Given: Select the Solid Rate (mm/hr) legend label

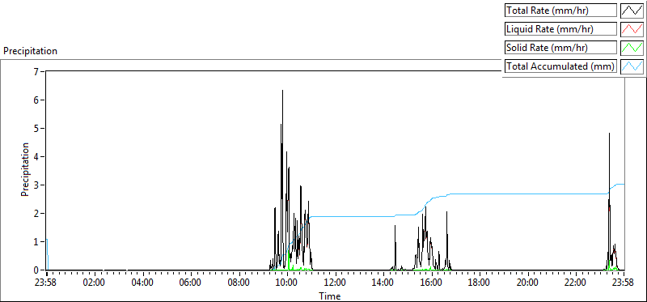Looking at the screenshot, I should click(x=560, y=48).
